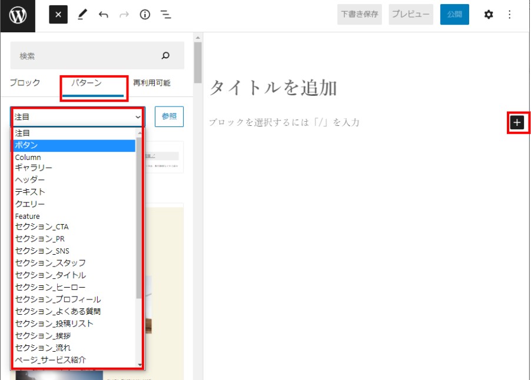Open the three-dot options menu
531x380 pixels.
pos(510,15)
